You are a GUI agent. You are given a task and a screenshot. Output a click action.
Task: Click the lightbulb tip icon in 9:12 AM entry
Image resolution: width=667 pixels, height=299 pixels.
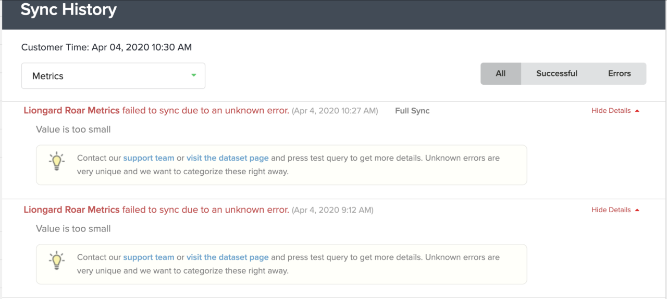pyautogui.click(x=56, y=261)
